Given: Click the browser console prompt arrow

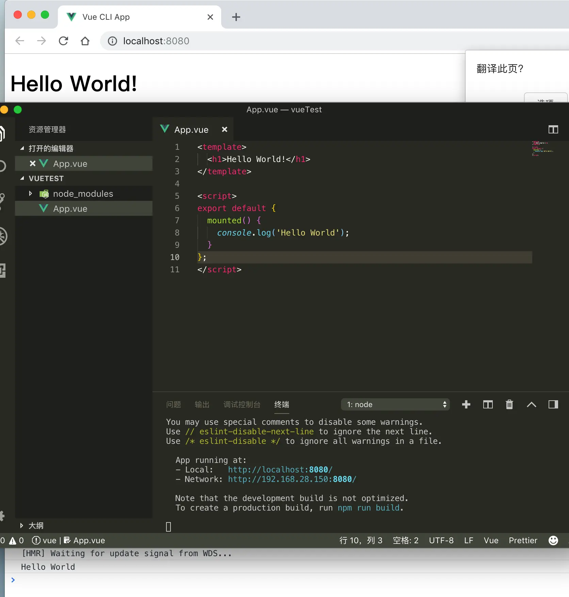Looking at the screenshot, I should pos(13,580).
